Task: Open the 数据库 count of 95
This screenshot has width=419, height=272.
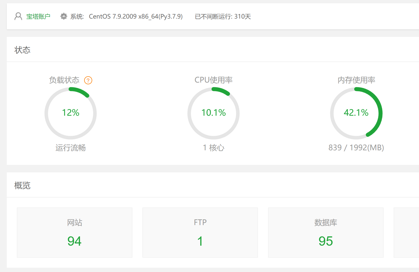Action: click(326, 241)
